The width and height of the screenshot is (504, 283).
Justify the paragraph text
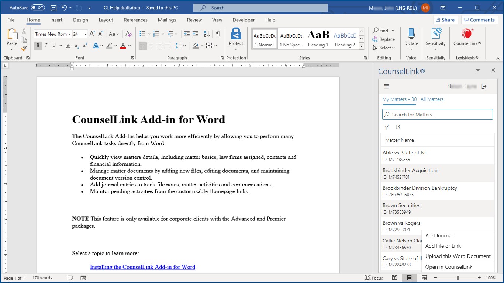tap(167, 46)
